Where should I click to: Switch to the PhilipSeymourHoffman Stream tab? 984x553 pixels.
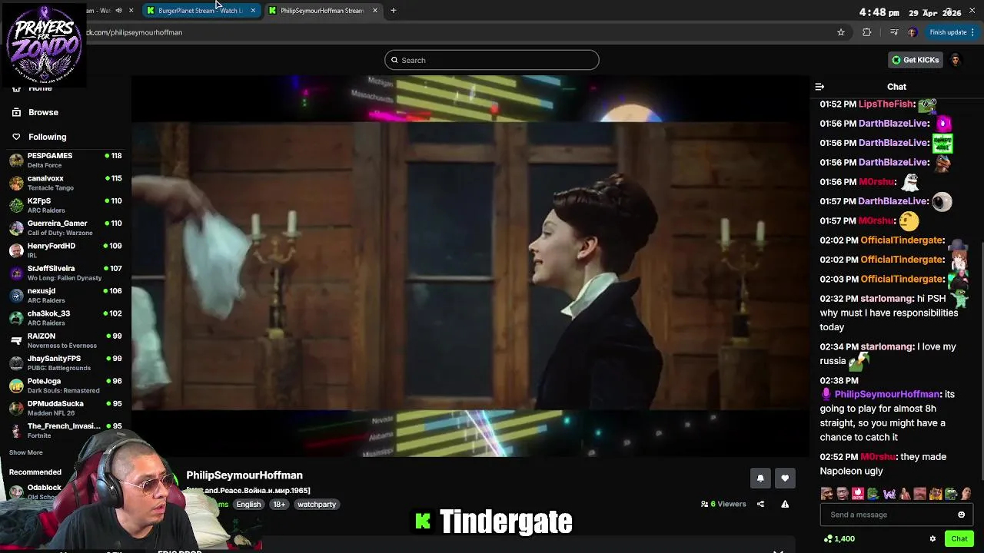[321, 11]
